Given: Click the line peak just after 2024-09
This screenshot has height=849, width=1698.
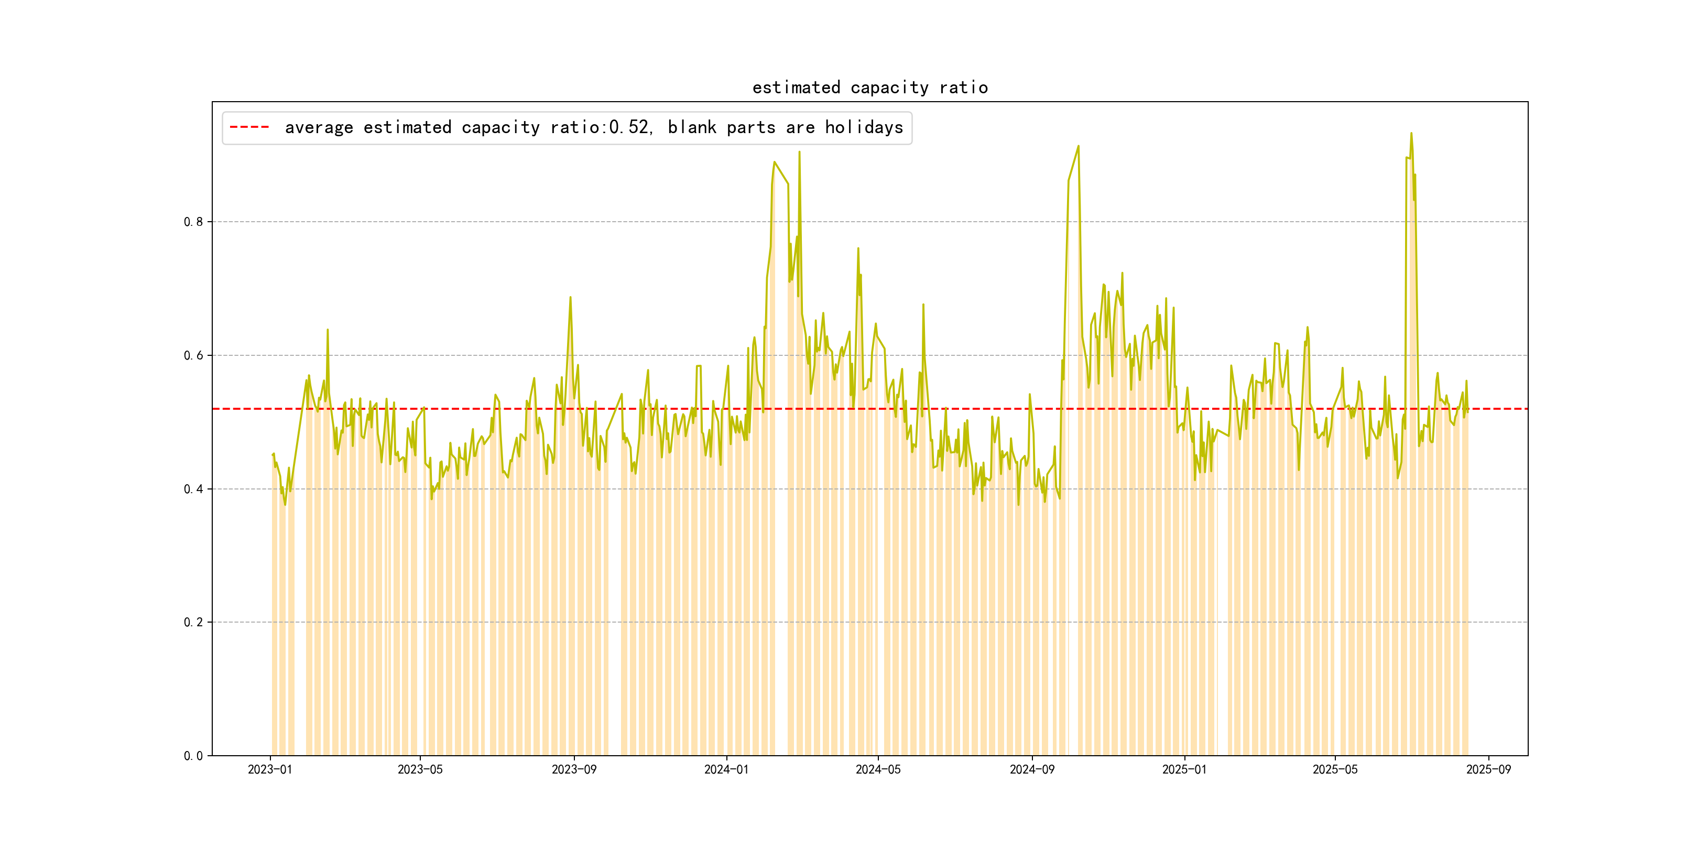Looking at the screenshot, I should point(1077,146).
